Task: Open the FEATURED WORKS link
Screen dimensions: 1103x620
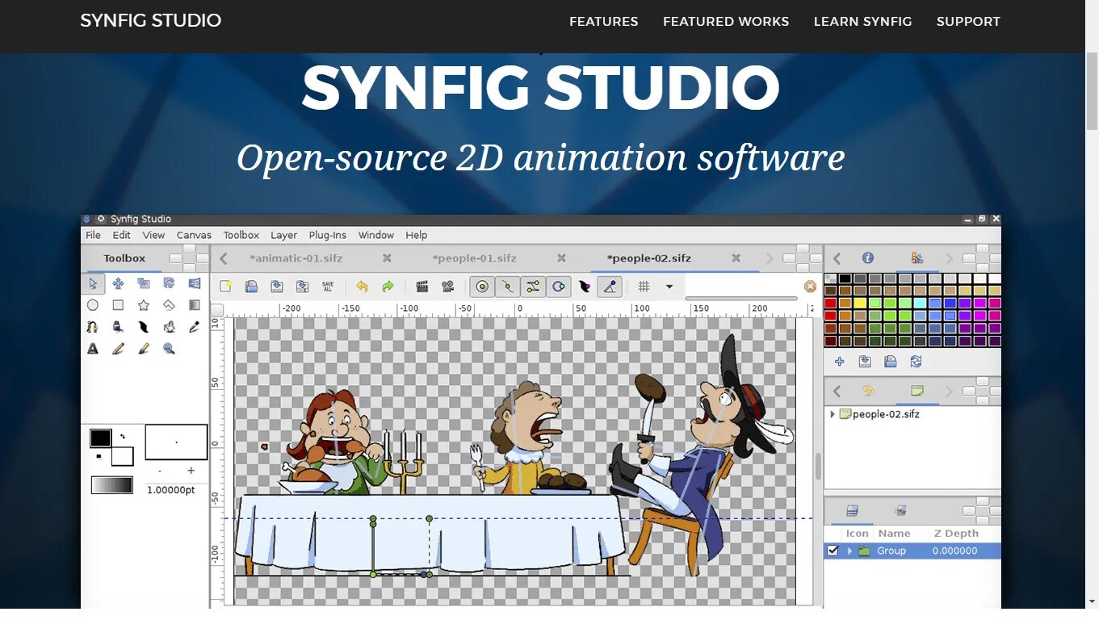Action: [726, 22]
